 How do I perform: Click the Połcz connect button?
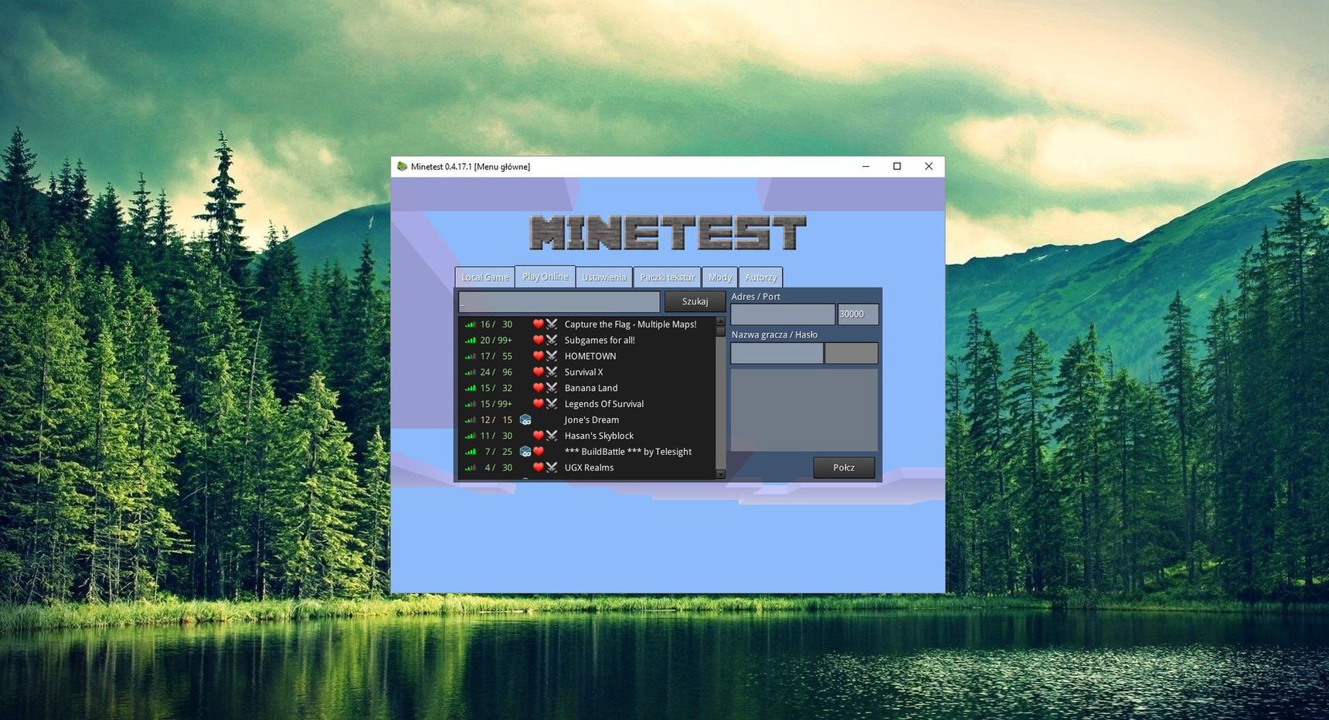[x=844, y=467]
